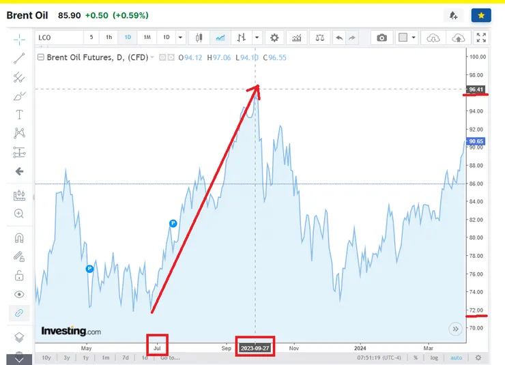Select the 1h interval
505x365 pixels.
coord(109,38)
